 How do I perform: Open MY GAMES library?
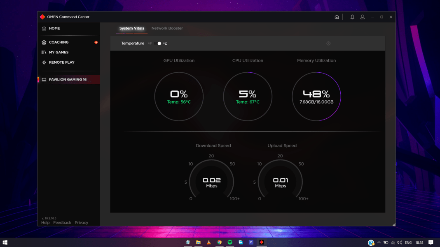coord(59,52)
